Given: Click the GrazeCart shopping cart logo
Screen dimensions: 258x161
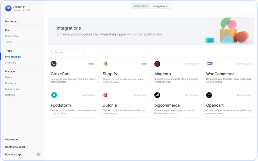Looking at the screenshot, I should [x=54, y=64].
